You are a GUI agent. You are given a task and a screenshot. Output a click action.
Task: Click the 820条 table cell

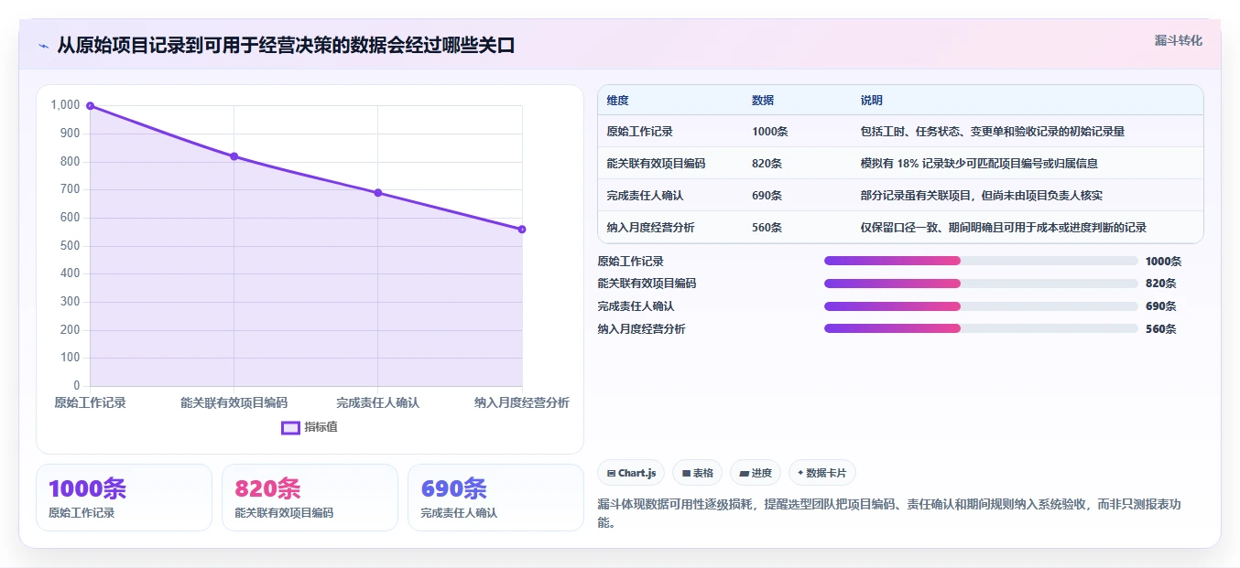tap(767, 164)
